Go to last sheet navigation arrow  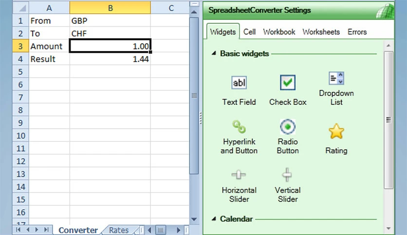(46, 230)
